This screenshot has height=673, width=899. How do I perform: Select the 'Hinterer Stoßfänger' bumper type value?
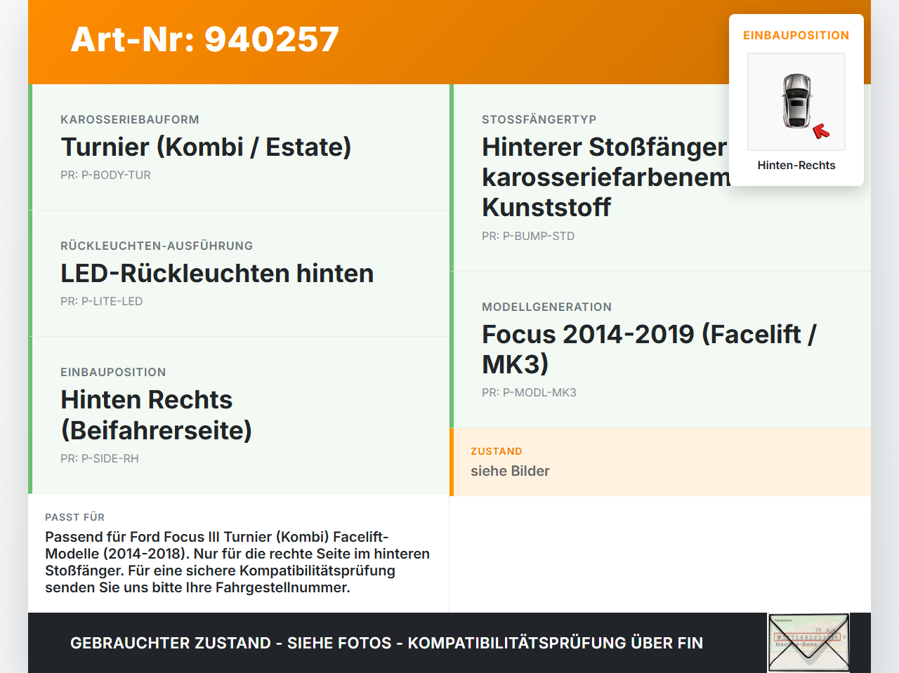click(x=606, y=177)
